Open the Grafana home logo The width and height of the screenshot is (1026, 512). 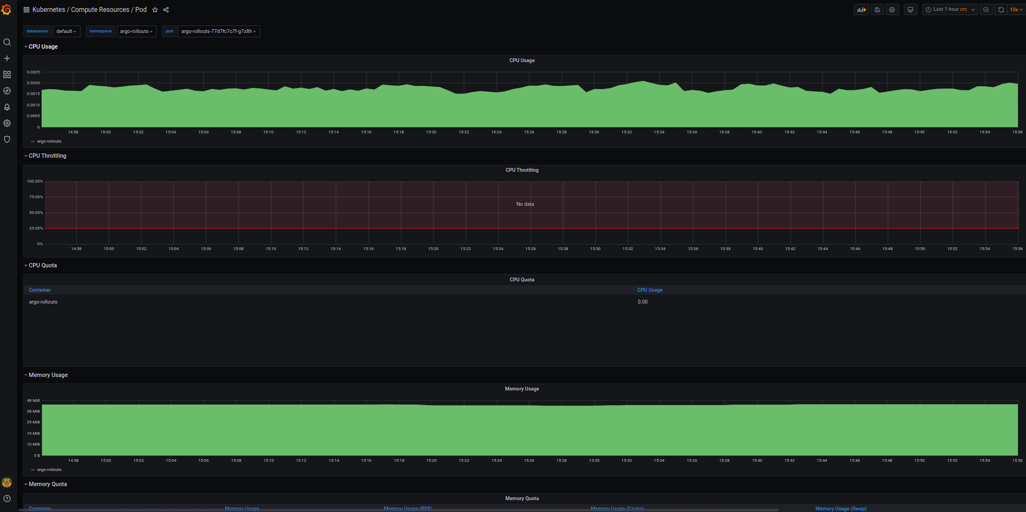[6, 9]
